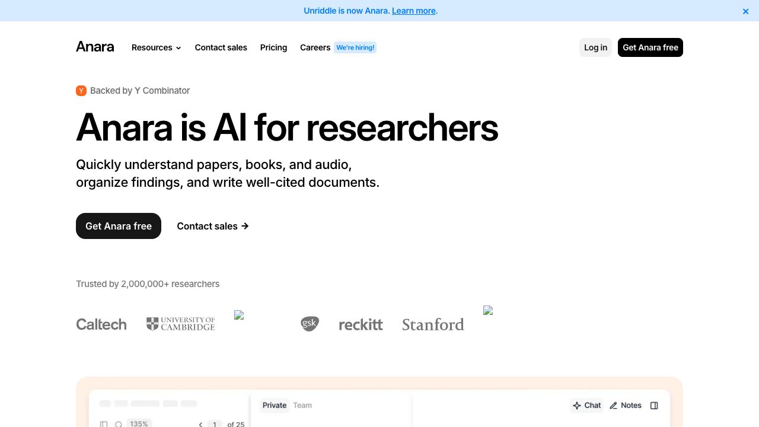Select the Team tab

point(302,406)
